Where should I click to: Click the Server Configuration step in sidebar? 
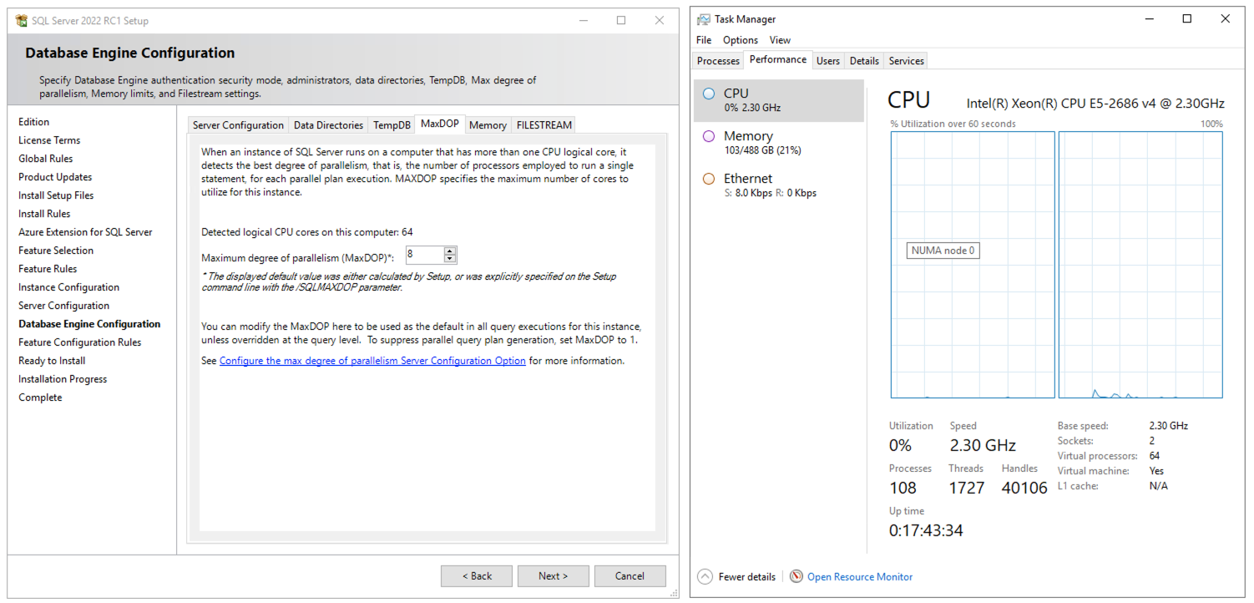tap(63, 306)
